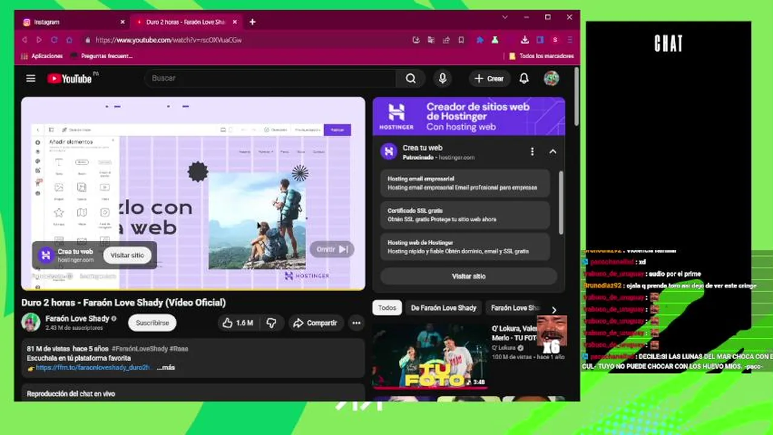773x435 pixels.
Task: Click hostinger.com text in video overlay
Action: [x=76, y=260]
